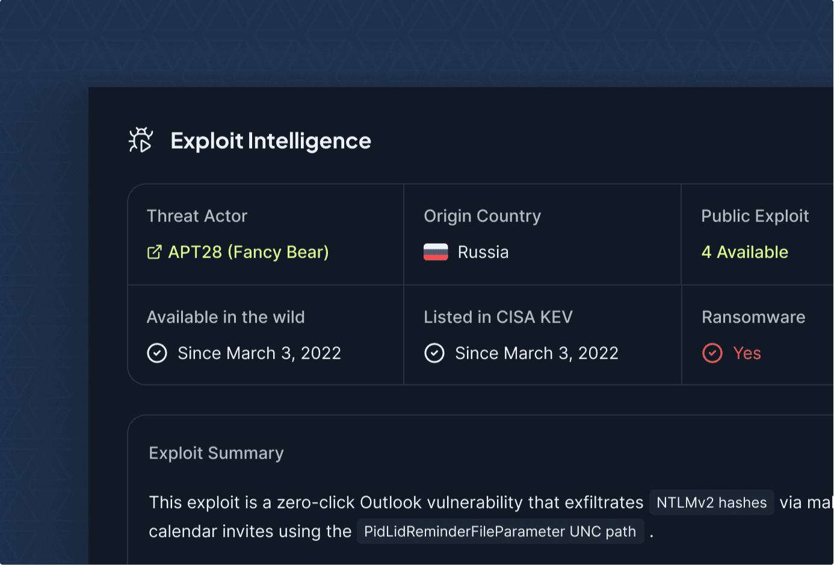The height and width of the screenshot is (565, 834).
Task: Select the PidLidReminderFileParameter UNC path code tag
Action: pos(500,531)
